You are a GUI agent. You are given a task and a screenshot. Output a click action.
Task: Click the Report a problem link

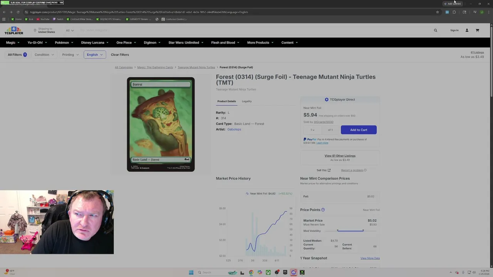pos(352,170)
